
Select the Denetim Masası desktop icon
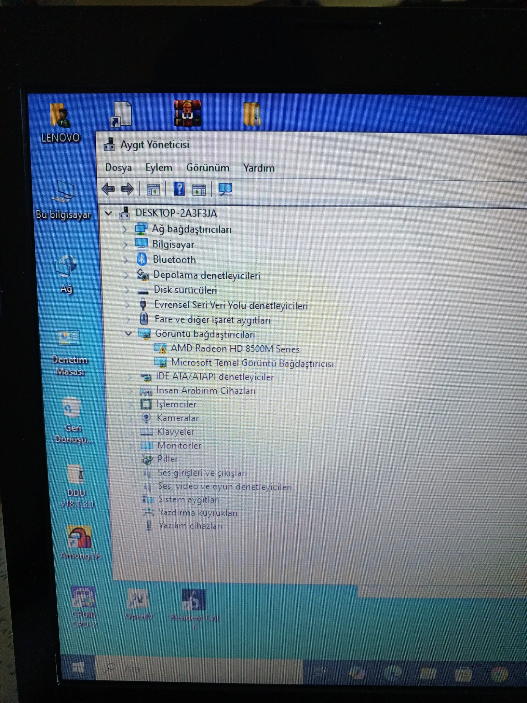[70, 353]
